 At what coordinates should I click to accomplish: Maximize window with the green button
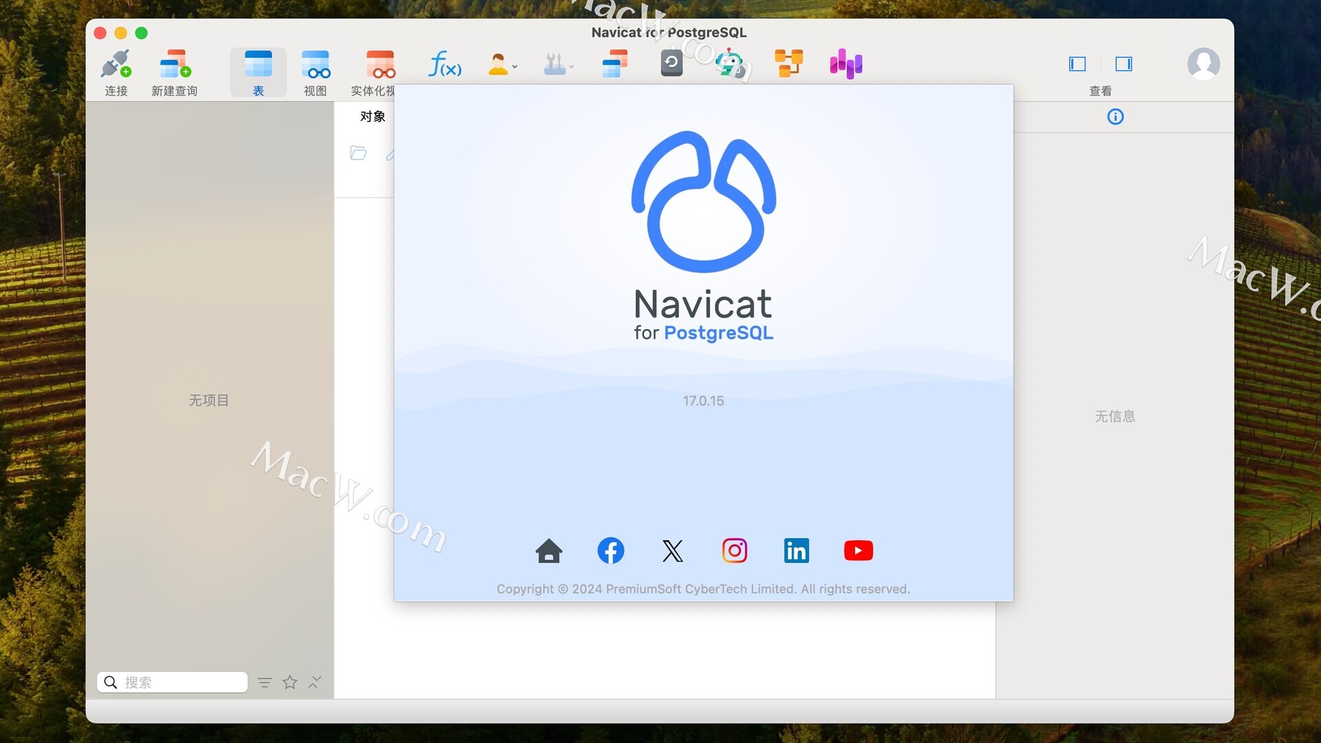(141, 33)
